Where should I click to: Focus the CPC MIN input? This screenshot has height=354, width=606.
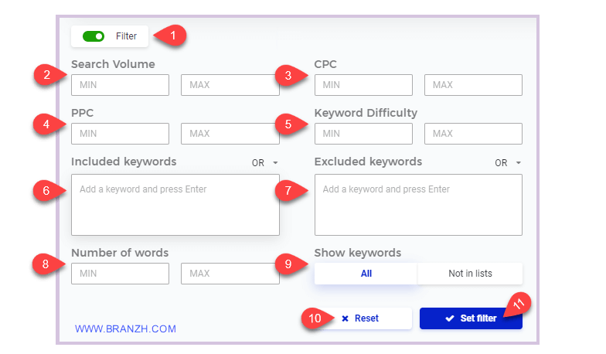[363, 85]
